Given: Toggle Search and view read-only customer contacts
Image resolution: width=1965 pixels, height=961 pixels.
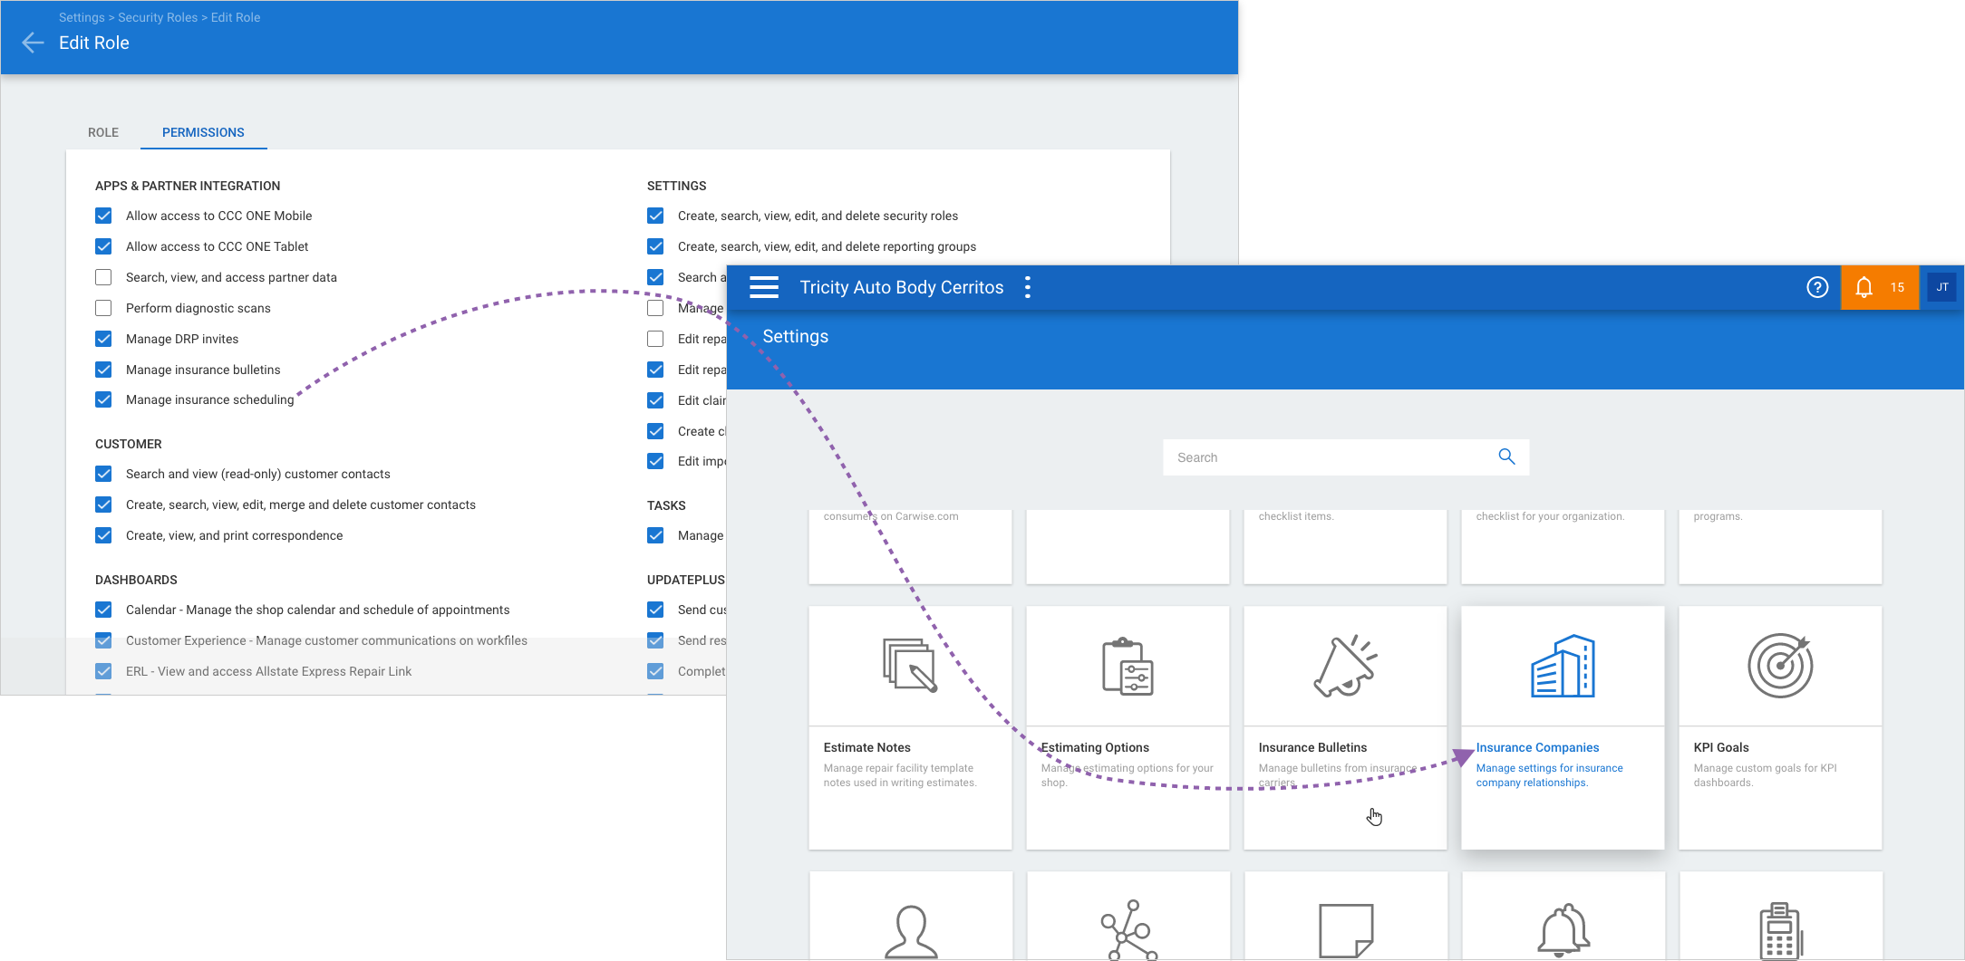Looking at the screenshot, I should pos(103,474).
